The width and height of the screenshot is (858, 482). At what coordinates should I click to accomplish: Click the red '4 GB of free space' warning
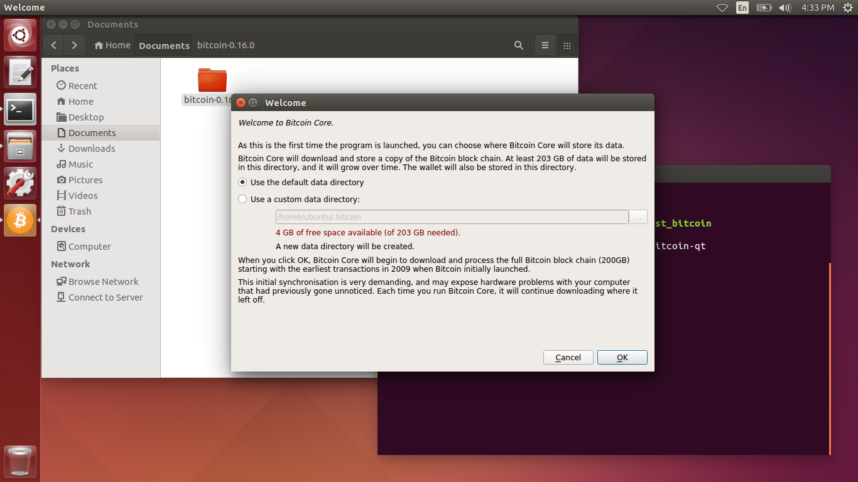pyautogui.click(x=367, y=232)
